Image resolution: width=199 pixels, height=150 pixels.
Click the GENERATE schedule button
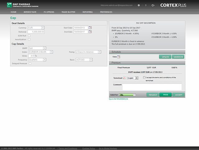(178, 57)
